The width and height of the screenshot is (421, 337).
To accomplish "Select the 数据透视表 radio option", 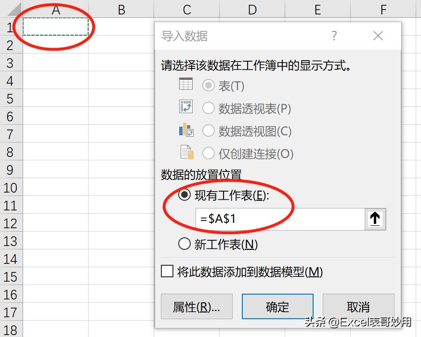I will coord(209,107).
